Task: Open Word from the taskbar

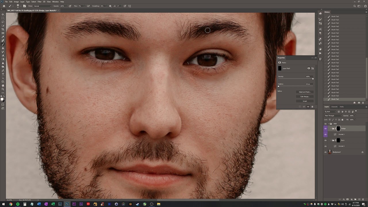Action: (x=39, y=204)
